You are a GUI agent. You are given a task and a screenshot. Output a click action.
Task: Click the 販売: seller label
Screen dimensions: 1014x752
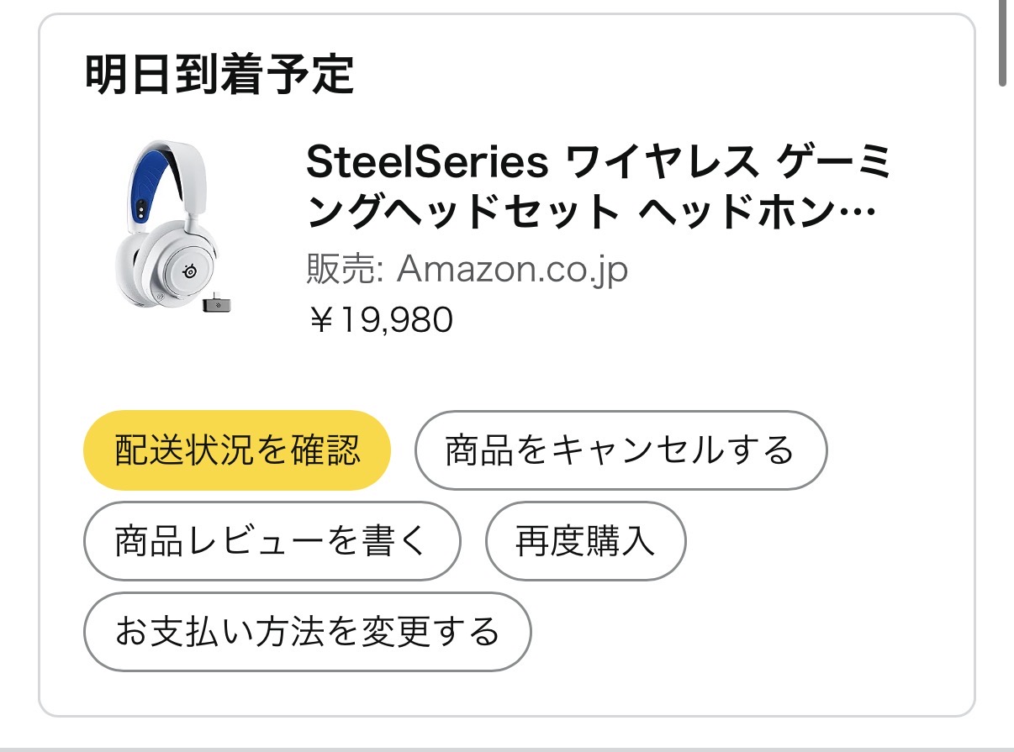tap(345, 271)
